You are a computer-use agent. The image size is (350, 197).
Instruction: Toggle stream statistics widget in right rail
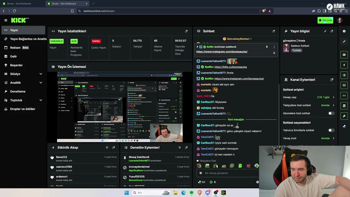click(x=344, y=95)
